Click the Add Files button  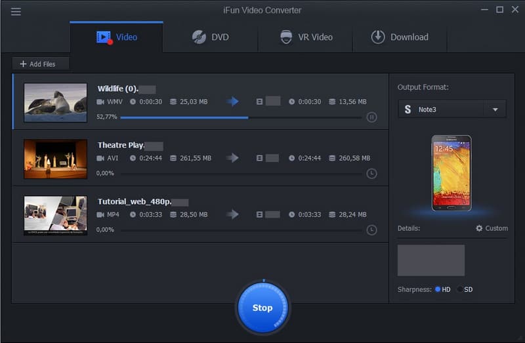40,64
